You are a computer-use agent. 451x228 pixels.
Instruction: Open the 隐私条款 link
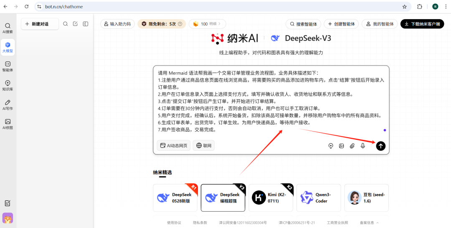point(200,223)
